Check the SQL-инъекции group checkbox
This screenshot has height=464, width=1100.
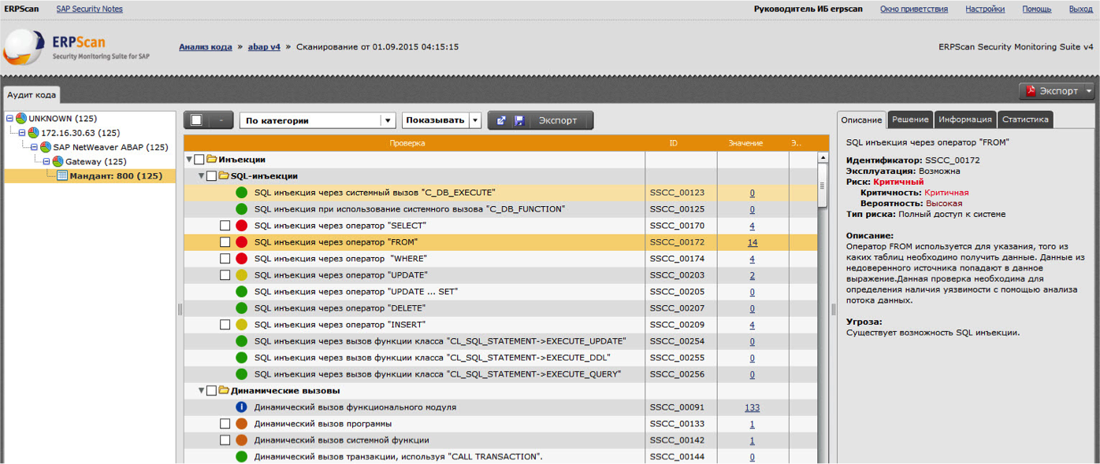tap(212, 176)
